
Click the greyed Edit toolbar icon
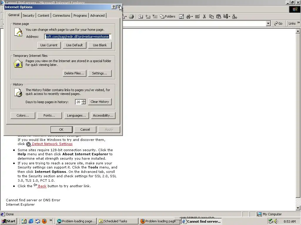[x=197, y=17]
